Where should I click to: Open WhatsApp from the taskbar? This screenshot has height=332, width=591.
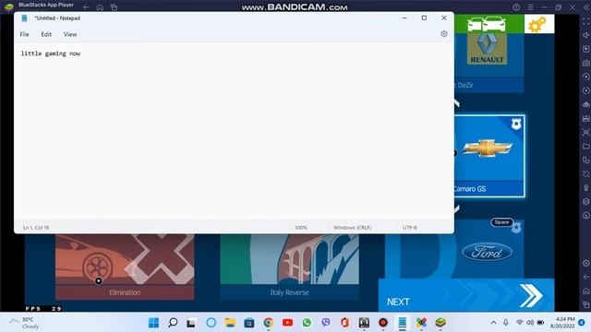307,323
